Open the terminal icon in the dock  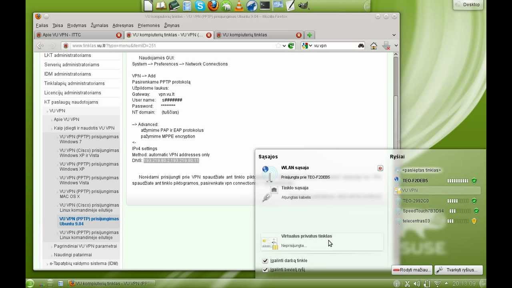pyautogui.click(x=265, y=6)
